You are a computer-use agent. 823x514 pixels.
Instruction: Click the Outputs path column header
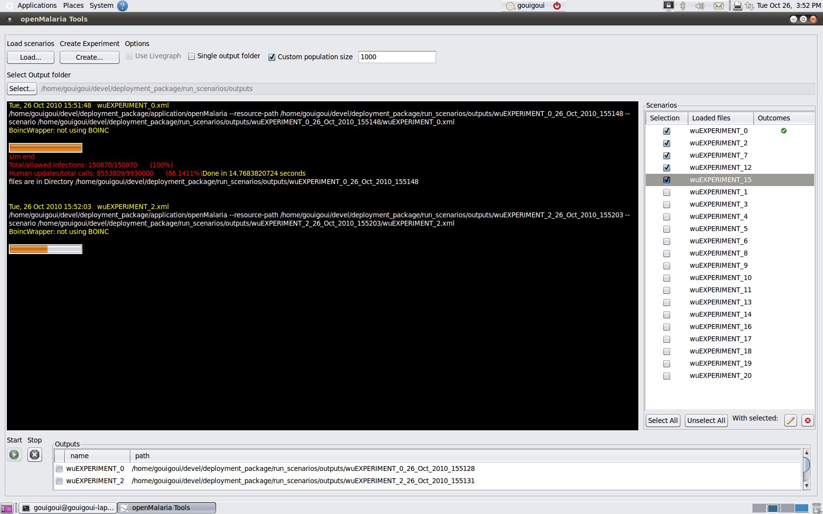[x=466, y=456]
